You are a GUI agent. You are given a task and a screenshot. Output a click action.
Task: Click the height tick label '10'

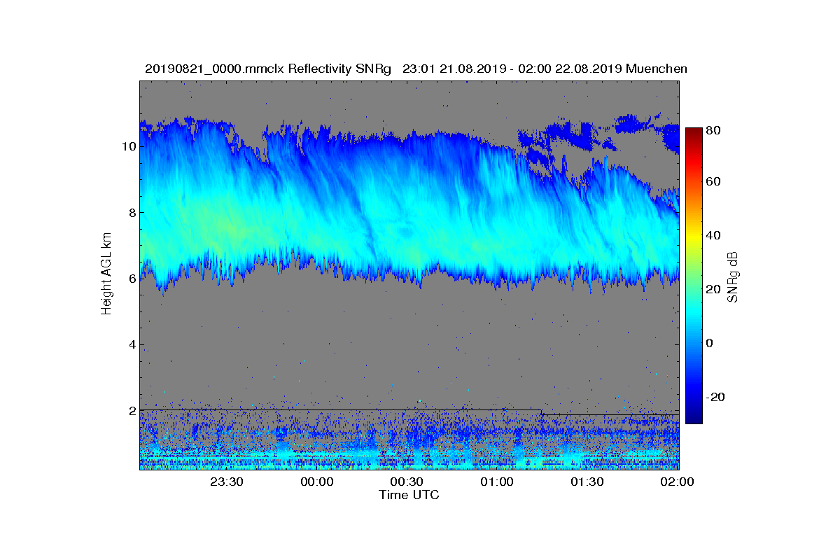coord(129,146)
